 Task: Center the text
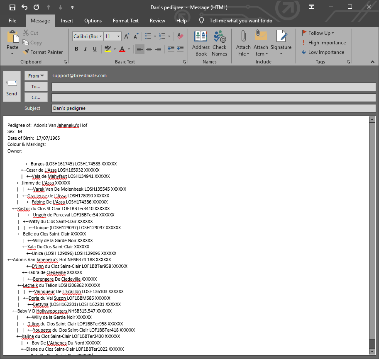(x=149, y=49)
